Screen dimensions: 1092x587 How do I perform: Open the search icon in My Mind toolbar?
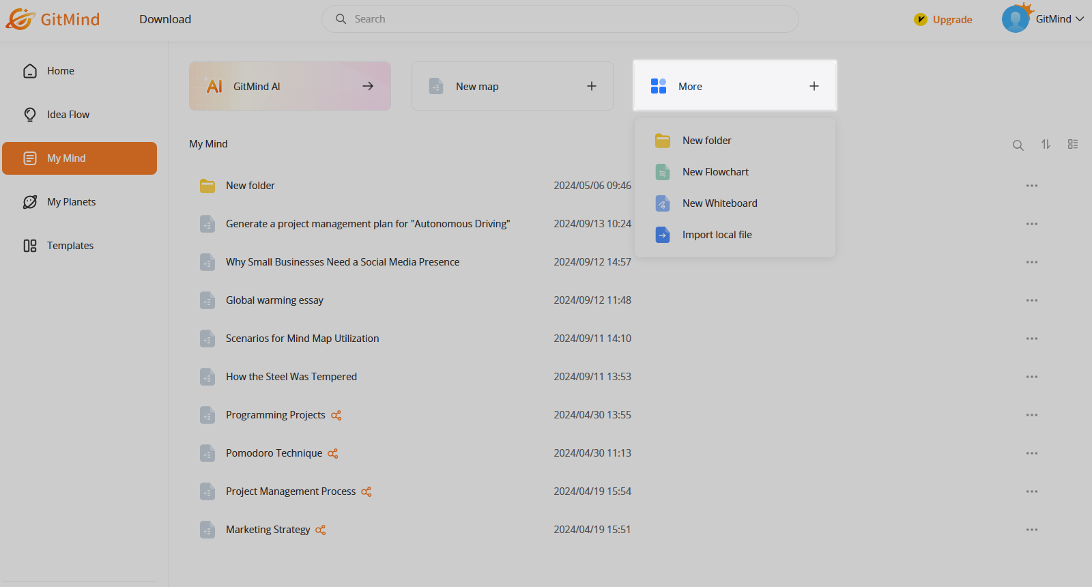[1018, 145]
